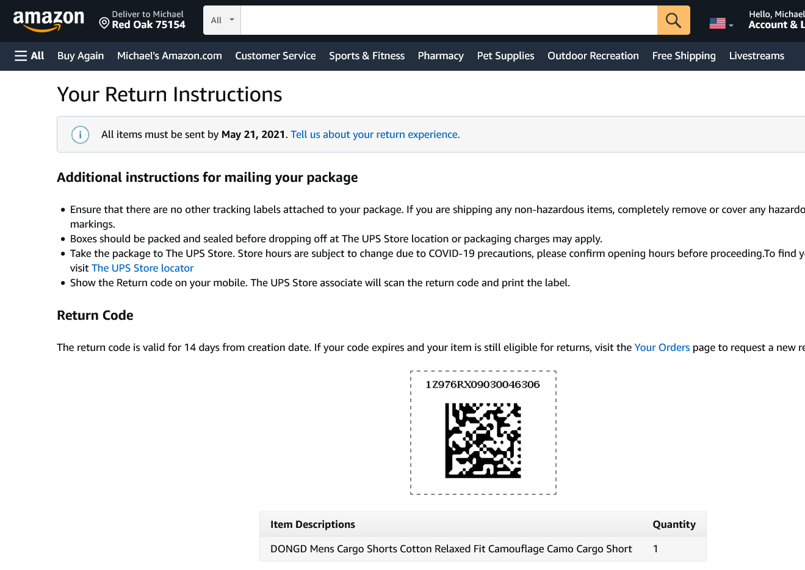Click the orange search magnifier button

tap(673, 20)
